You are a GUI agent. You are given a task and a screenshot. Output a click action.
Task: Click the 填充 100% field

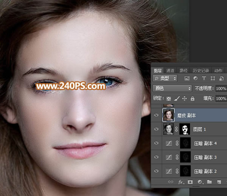coord(221,99)
